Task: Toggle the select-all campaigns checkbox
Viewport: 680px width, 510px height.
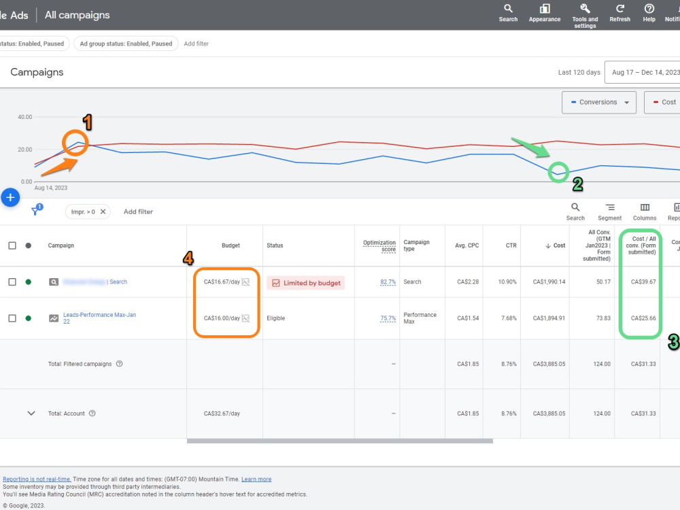Action: point(12,245)
